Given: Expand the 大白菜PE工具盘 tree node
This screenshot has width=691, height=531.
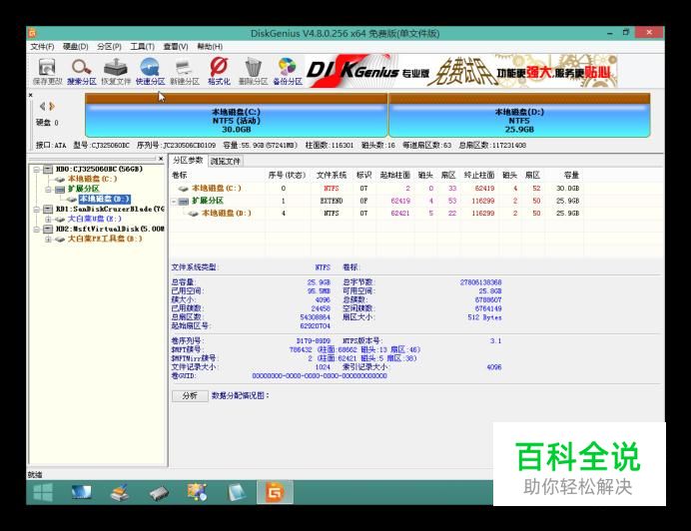Looking at the screenshot, I should tap(49, 240).
